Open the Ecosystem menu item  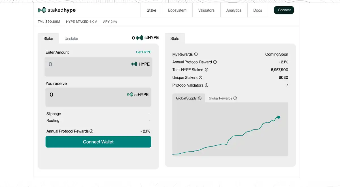(x=177, y=10)
